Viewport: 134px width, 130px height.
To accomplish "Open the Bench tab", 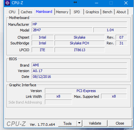I will tap(108, 12).
